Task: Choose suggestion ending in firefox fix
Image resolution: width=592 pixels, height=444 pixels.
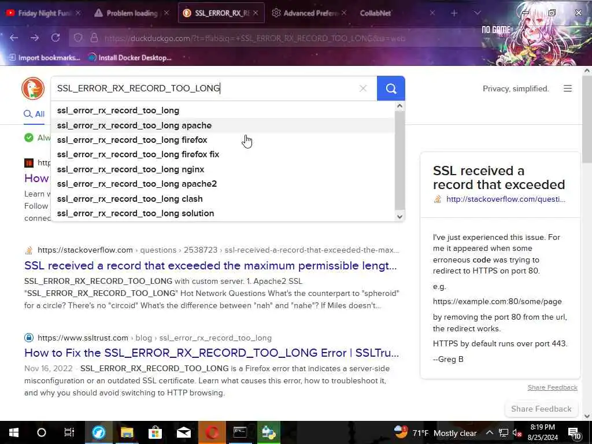Action: pos(223,154)
